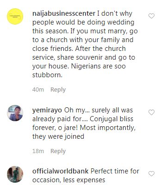This screenshot has height=185, width=167.
Task: Visit the naijabusinesscenter username link
Action: [64, 13]
